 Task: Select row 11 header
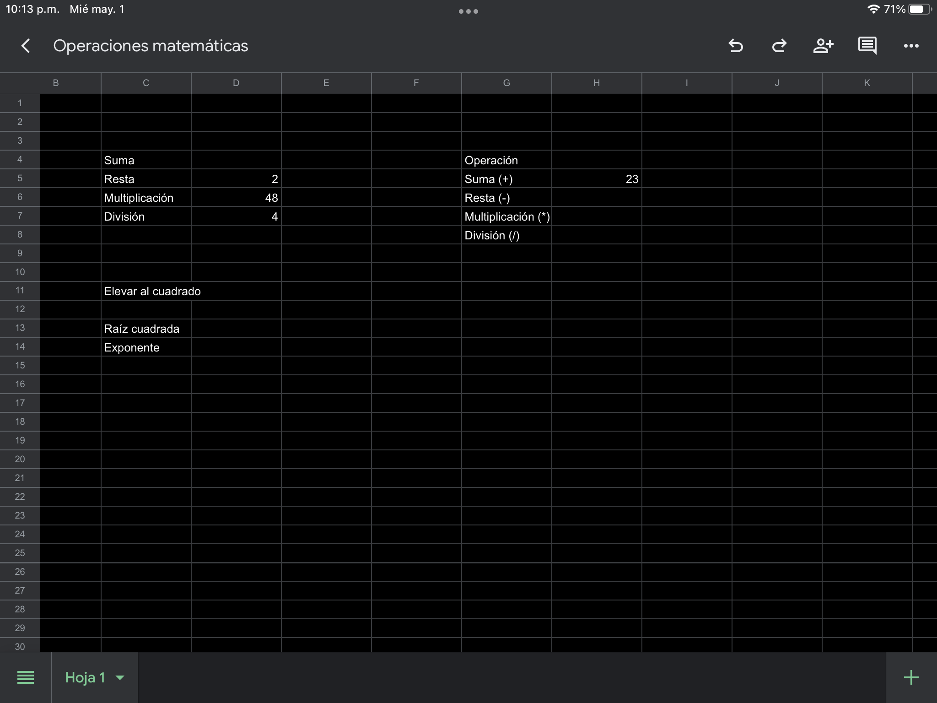(20, 291)
